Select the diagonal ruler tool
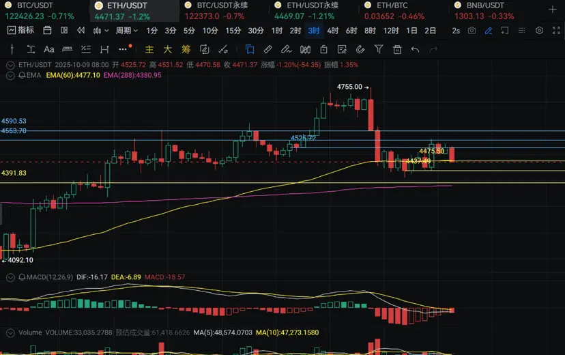The height and width of the screenshot is (355, 565). tap(267, 49)
